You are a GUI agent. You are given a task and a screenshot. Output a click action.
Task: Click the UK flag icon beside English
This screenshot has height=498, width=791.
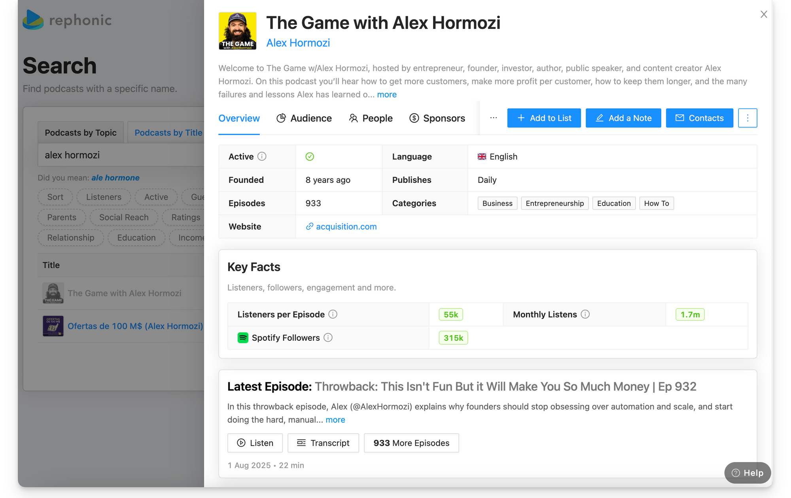[x=482, y=157]
